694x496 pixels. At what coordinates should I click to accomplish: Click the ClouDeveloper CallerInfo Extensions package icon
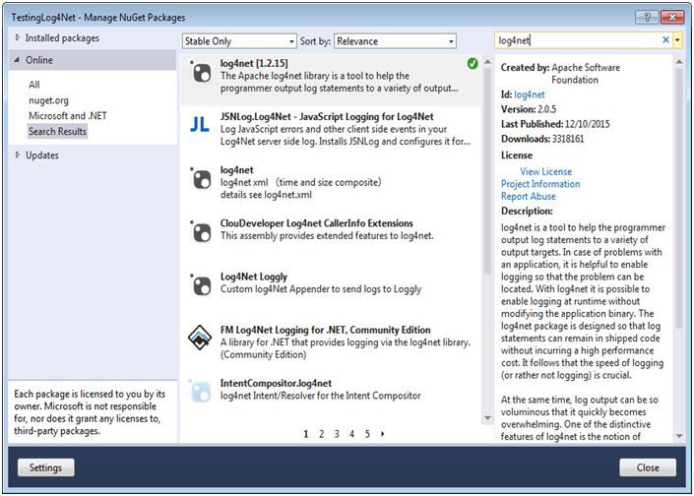(x=201, y=231)
